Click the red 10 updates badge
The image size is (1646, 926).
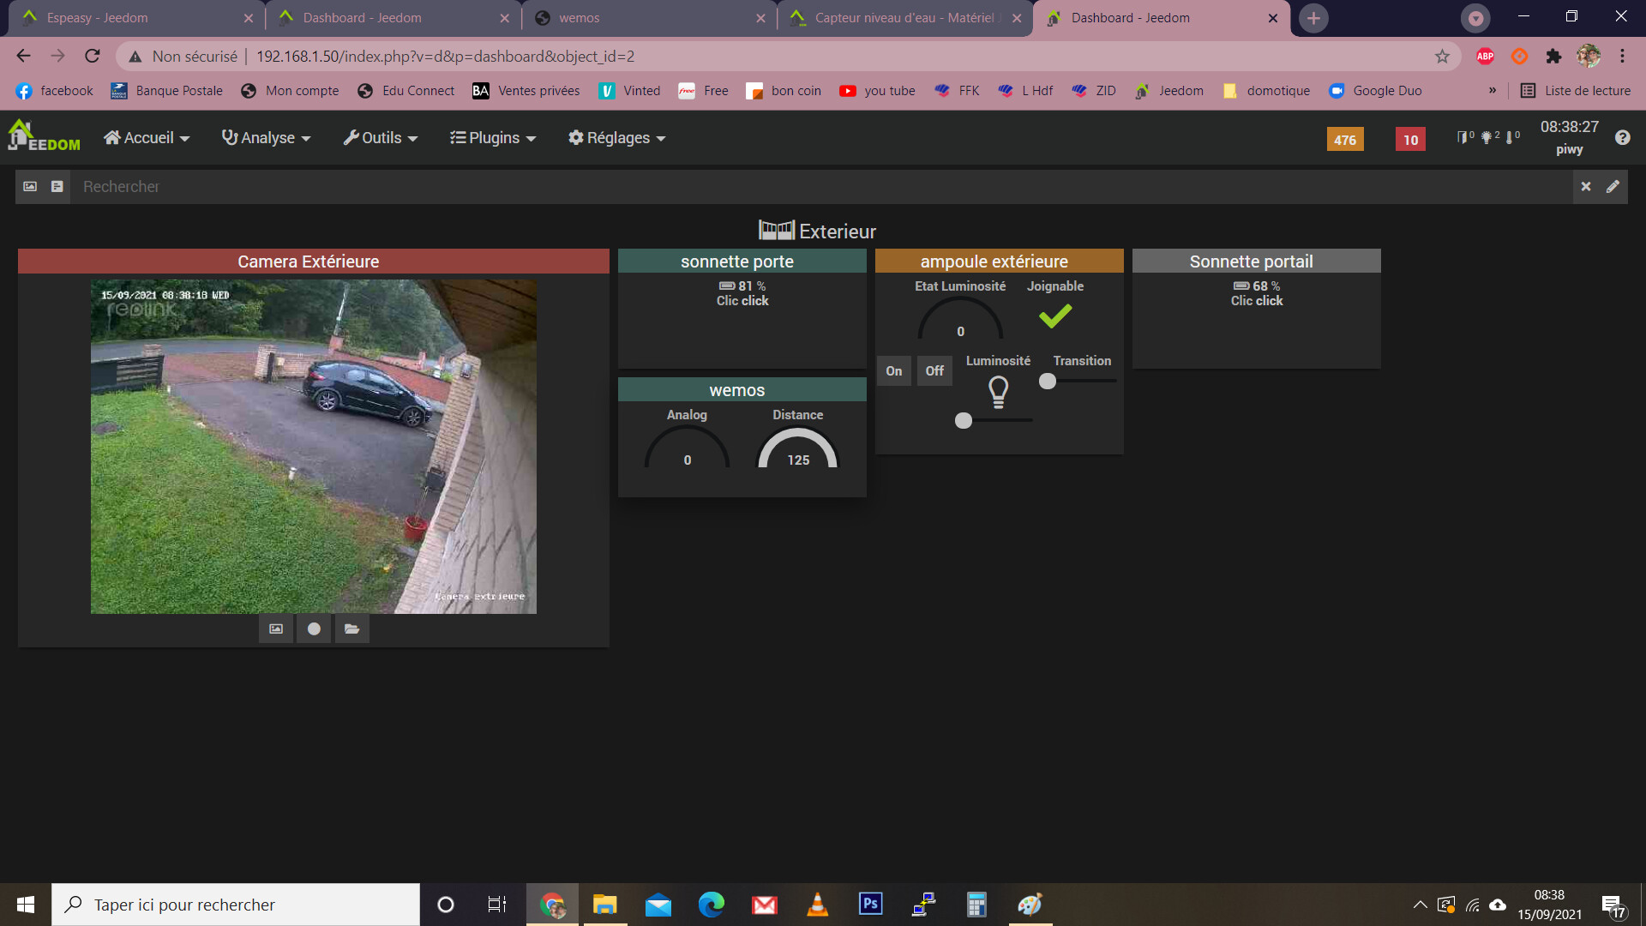tap(1410, 140)
